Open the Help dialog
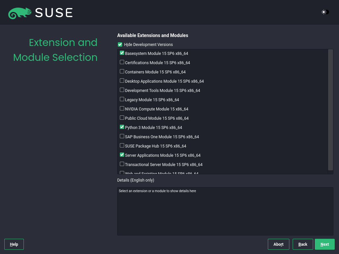The height and width of the screenshot is (254, 339). (x=14, y=244)
